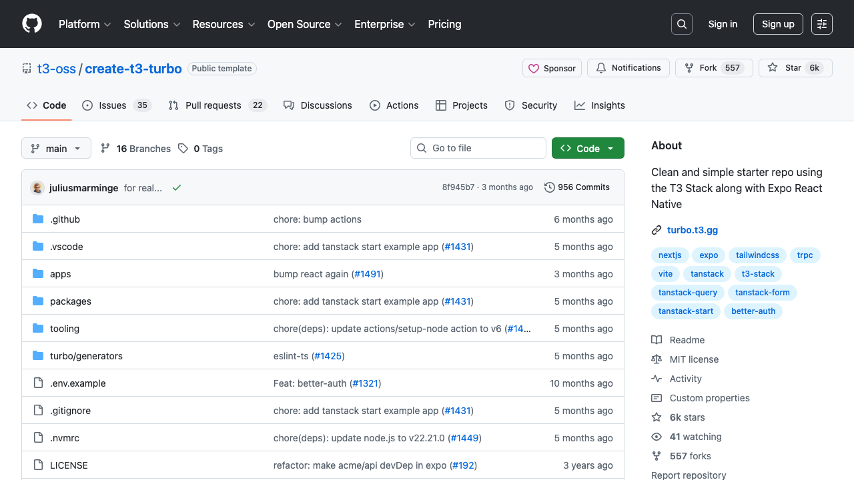Click the Sponsor heart icon
This screenshot has height=480, width=854.
(534, 67)
